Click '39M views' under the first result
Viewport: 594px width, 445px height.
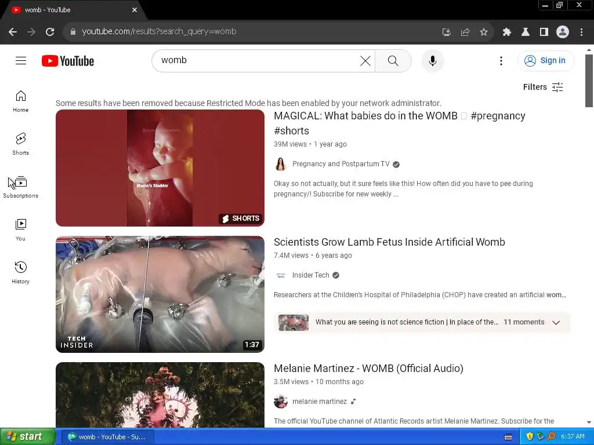tap(290, 144)
